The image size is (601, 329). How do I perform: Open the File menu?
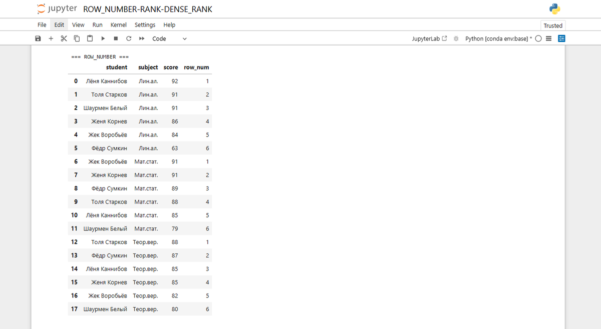(x=42, y=25)
